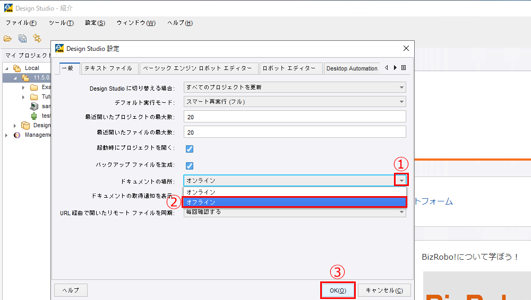The image size is (531, 300).
Task: Open the デフォルト実行モード dropdown
Action: coord(295,101)
